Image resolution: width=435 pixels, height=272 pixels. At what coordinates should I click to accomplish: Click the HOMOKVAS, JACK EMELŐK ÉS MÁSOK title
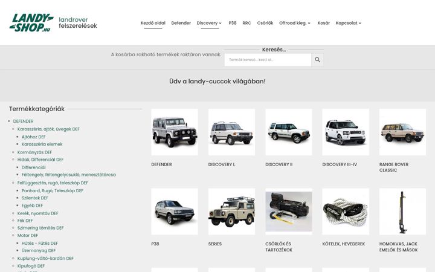398,247
